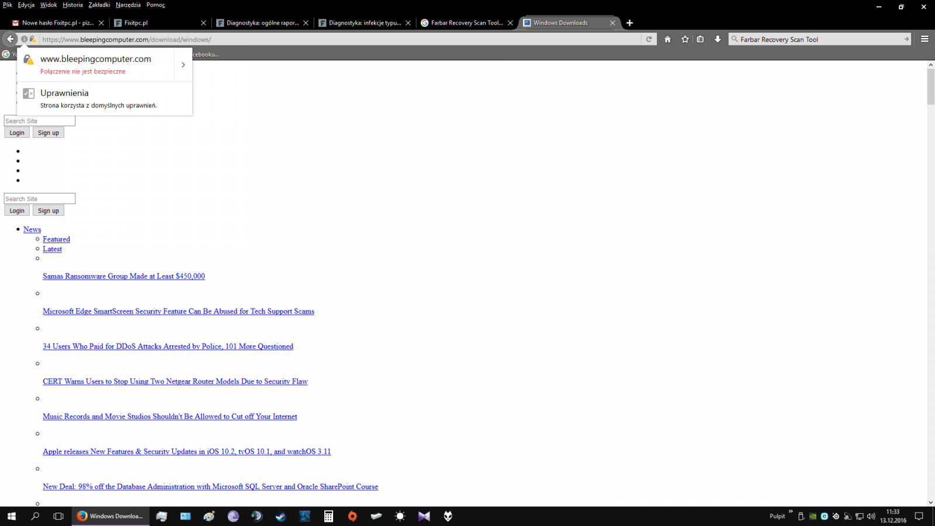The height and width of the screenshot is (526, 935).
Task: Click the lower Sign up button
Action: tap(49, 210)
